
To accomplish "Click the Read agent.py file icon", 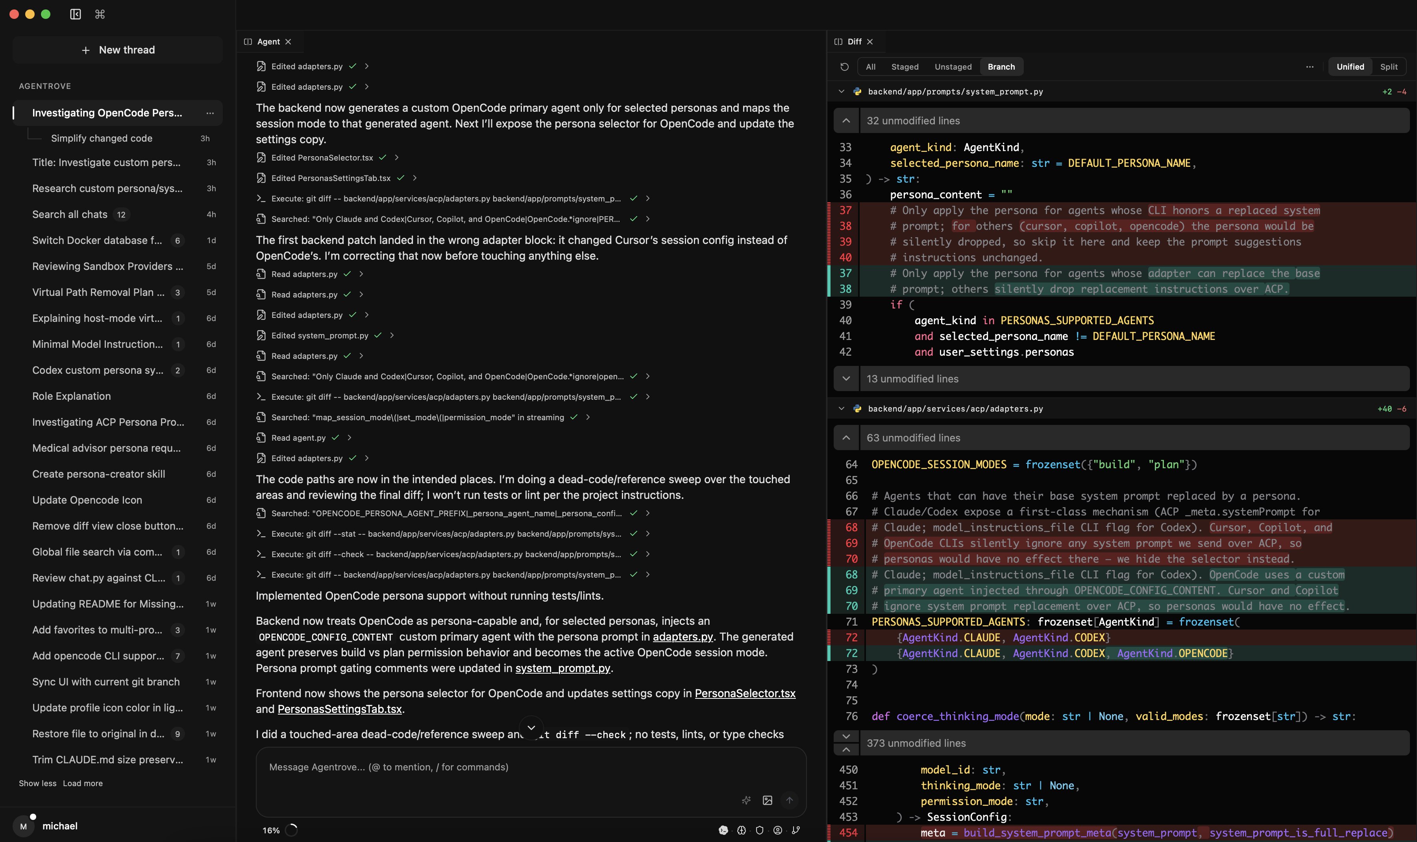I will [x=261, y=438].
